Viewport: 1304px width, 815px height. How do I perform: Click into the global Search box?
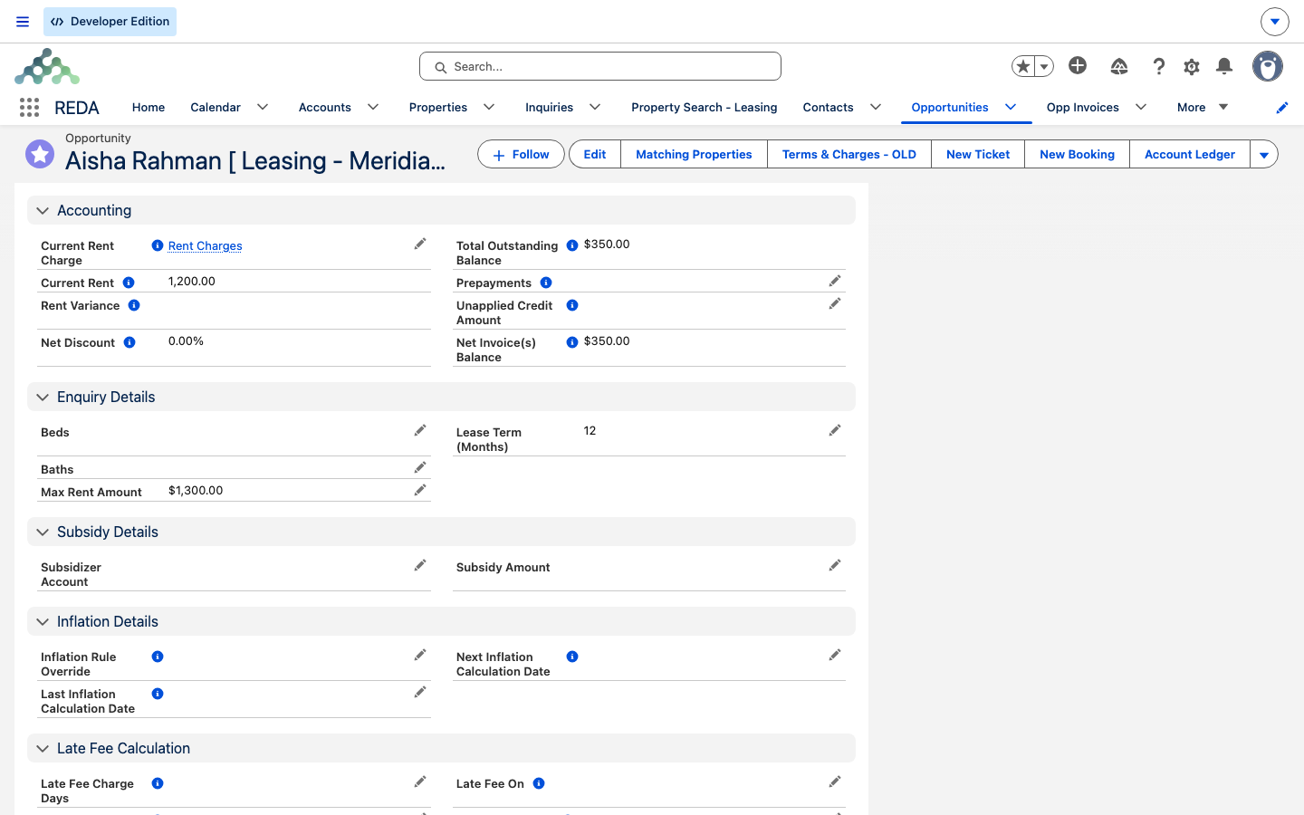point(600,66)
